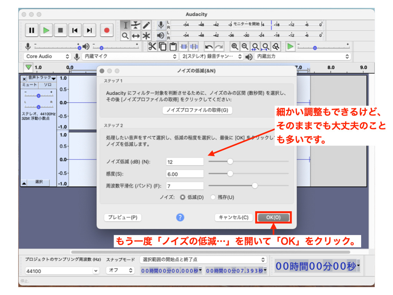The height and width of the screenshot is (295, 393).
Task: Click the 感度(S) value field 6.00
Action: [185, 174]
